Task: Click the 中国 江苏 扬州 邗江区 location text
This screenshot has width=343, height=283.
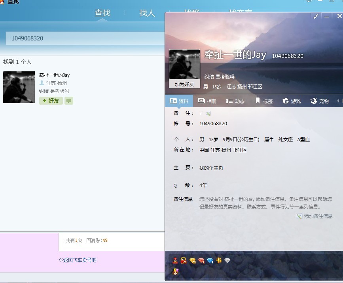Action: [x=223, y=150]
